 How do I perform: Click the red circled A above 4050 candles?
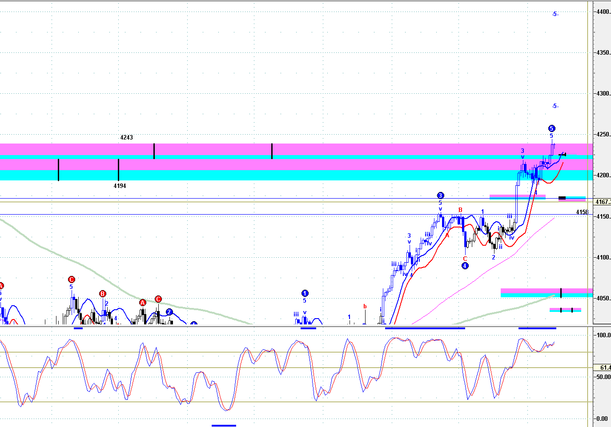(143, 303)
